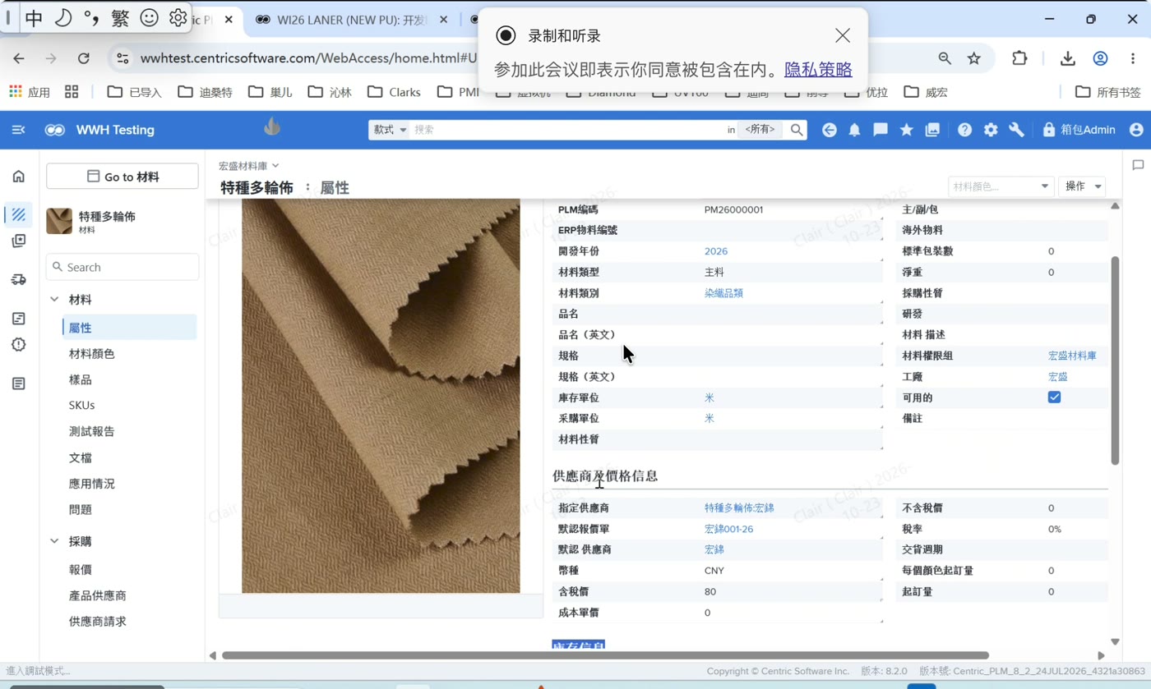
Task: Collapse the 採購 section in sidebar
Action: (x=54, y=541)
